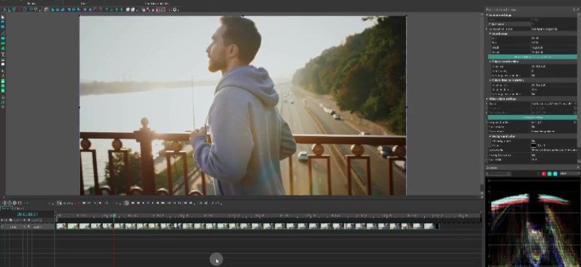Select the Text tool (T icon)
The width and height of the screenshot is (581, 267).
[3, 54]
